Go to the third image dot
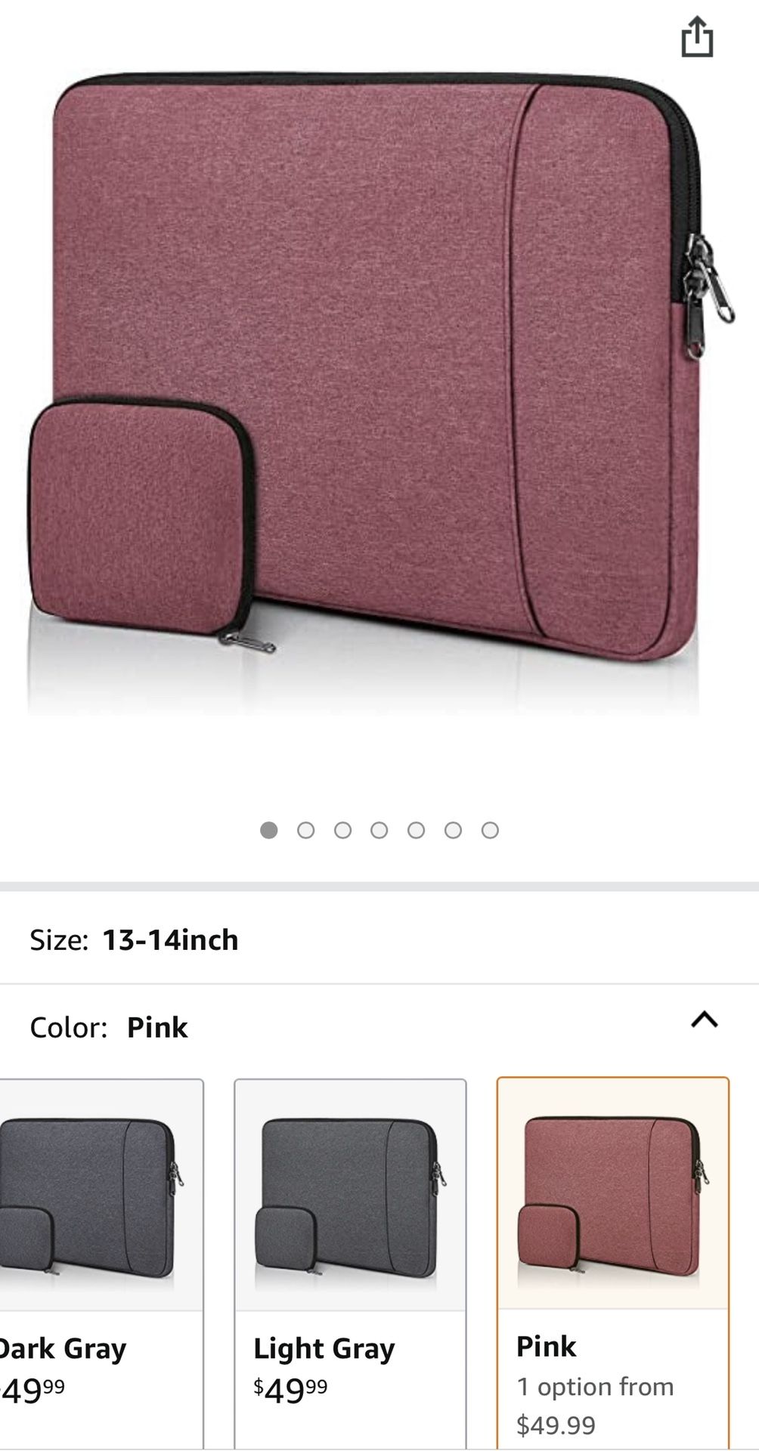 coord(342,831)
